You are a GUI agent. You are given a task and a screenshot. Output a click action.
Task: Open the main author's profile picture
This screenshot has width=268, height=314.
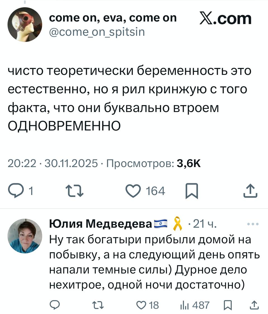25,25
